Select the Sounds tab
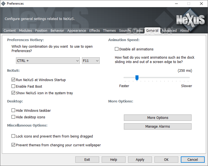 tap(125, 31)
